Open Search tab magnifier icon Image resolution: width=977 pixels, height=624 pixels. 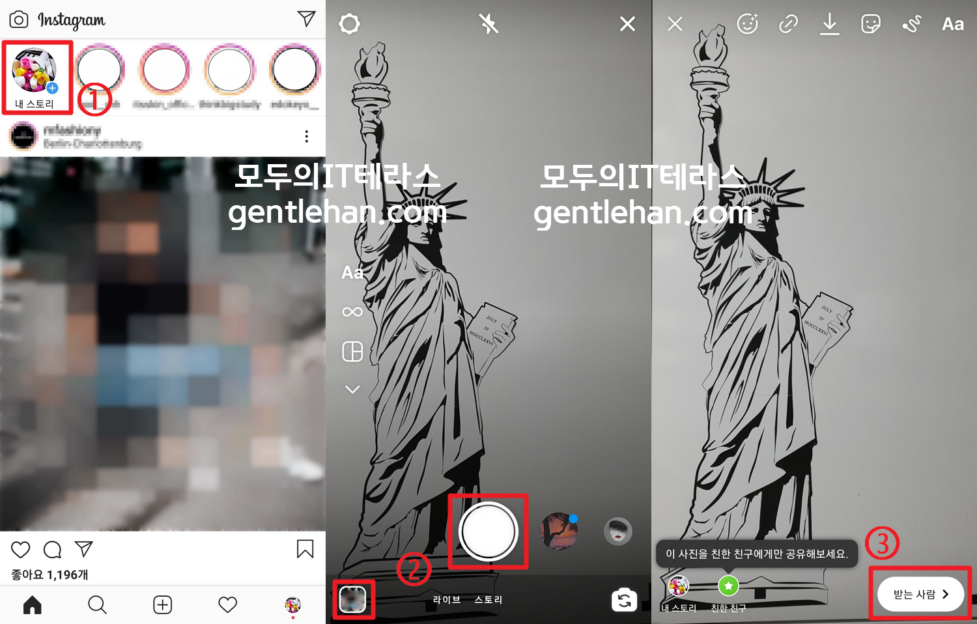[97, 605]
